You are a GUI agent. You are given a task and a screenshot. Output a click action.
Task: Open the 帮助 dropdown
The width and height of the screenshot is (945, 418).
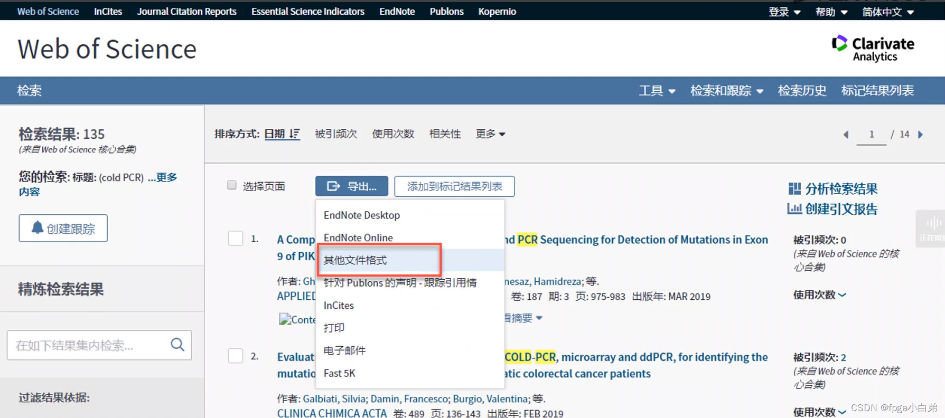tap(831, 12)
